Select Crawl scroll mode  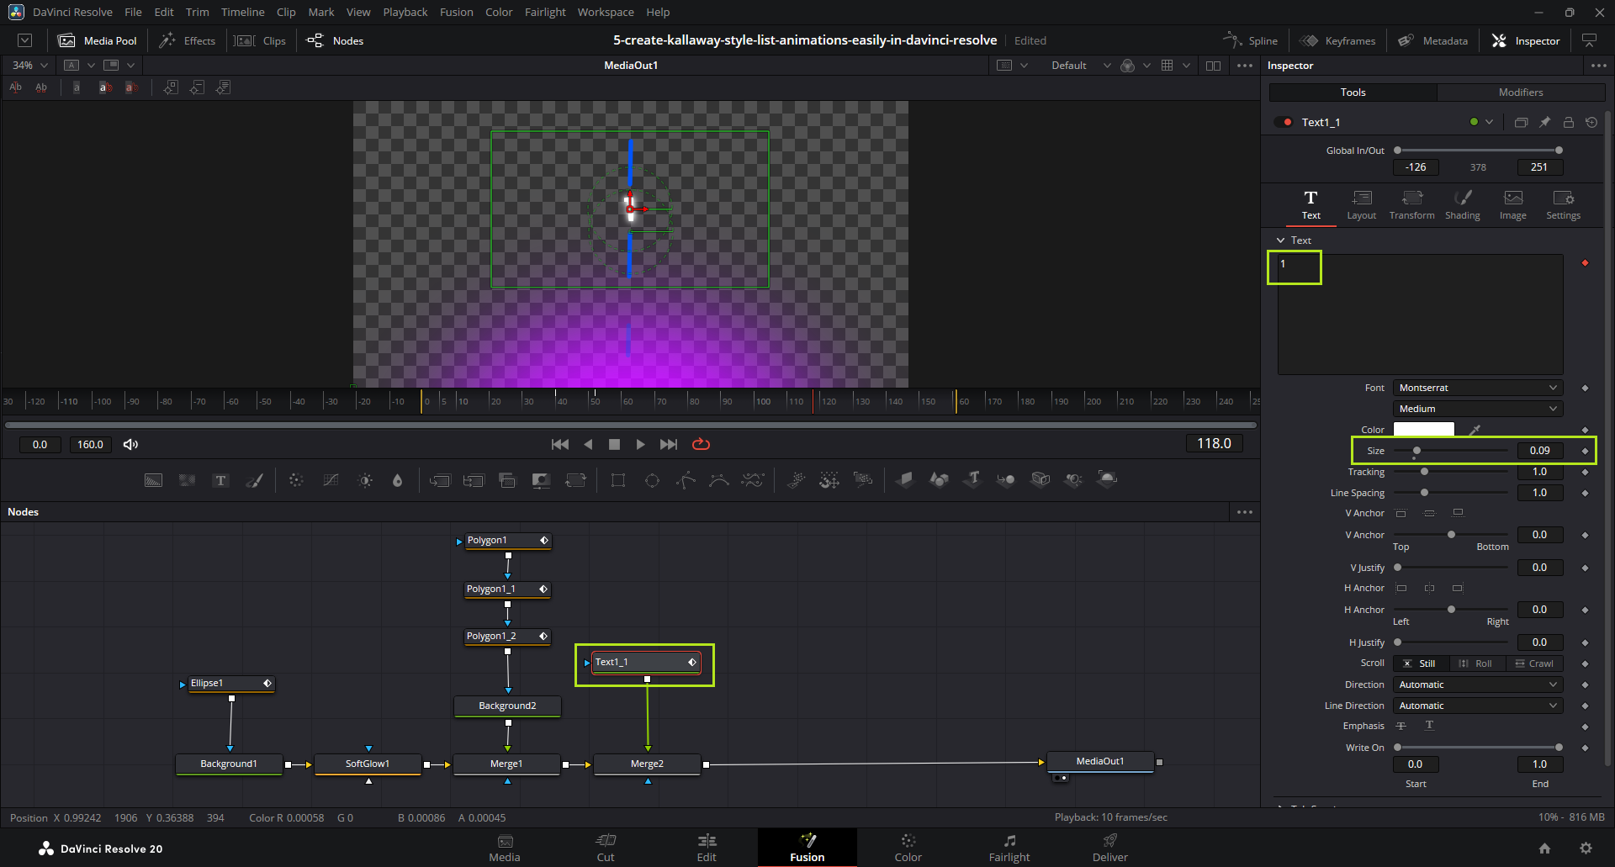[1534, 663]
